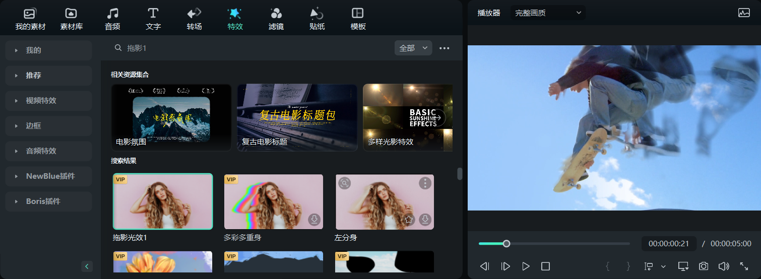Open more options on 左分身 thumbnail
The height and width of the screenshot is (279, 761).
[x=425, y=183]
